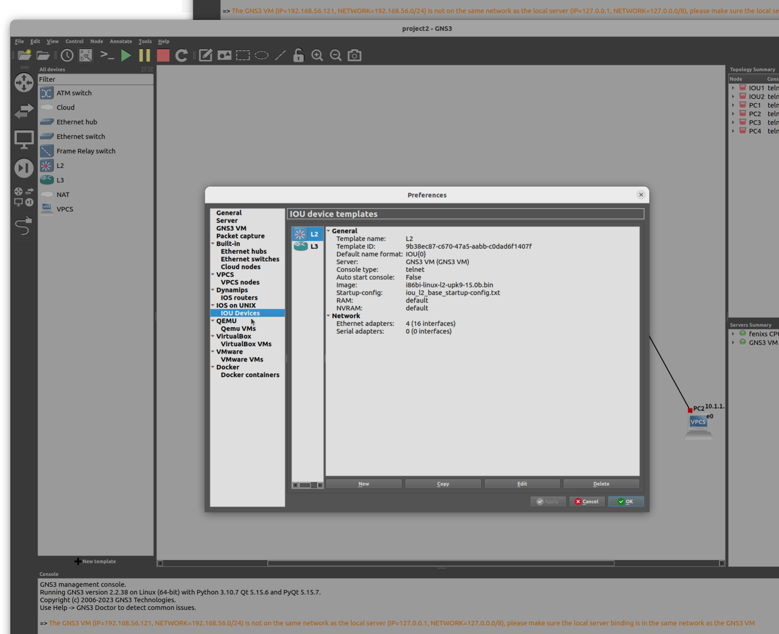Select the L3 template in the Preferences template list
The height and width of the screenshot is (634, 779).
pyautogui.click(x=307, y=246)
